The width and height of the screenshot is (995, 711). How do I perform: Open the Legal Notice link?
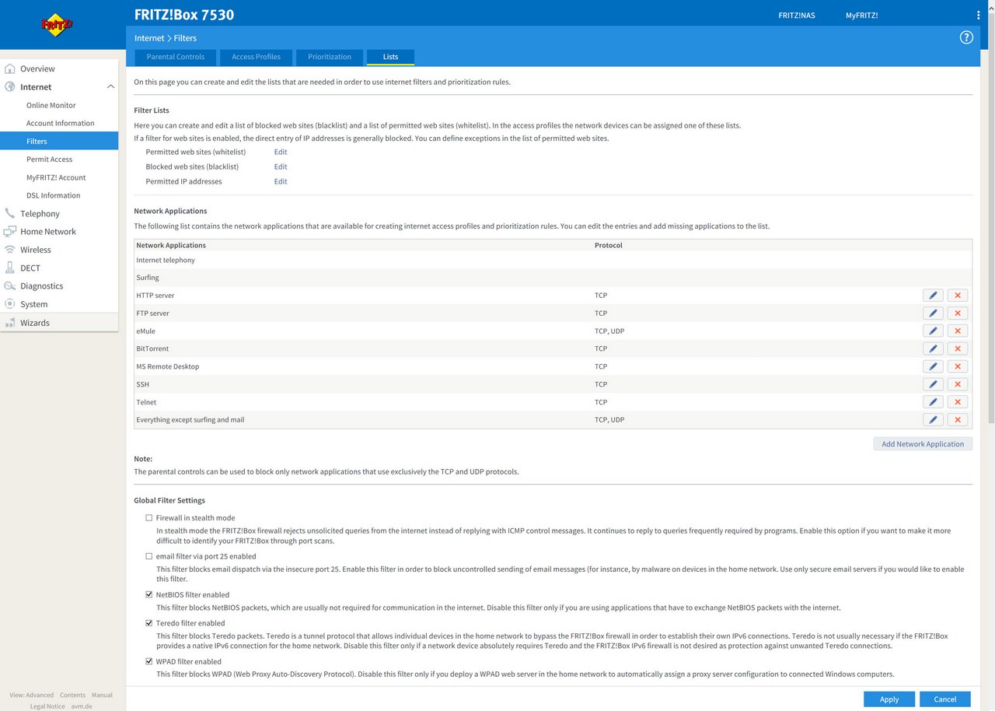[47, 706]
